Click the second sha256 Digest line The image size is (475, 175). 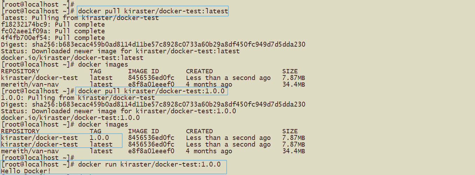pyautogui.click(x=153, y=105)
